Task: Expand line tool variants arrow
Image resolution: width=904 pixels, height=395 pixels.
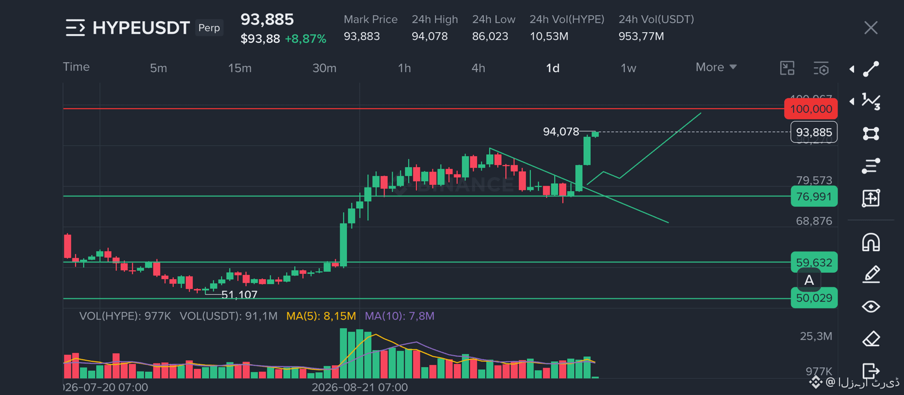Action: [852, 69]
